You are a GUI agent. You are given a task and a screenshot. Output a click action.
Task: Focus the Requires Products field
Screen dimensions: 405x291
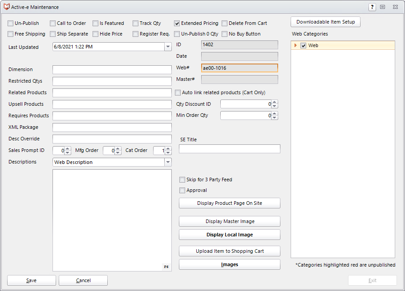(112, 116)
